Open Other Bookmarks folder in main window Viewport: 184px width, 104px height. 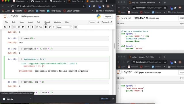tap(105, 11)
